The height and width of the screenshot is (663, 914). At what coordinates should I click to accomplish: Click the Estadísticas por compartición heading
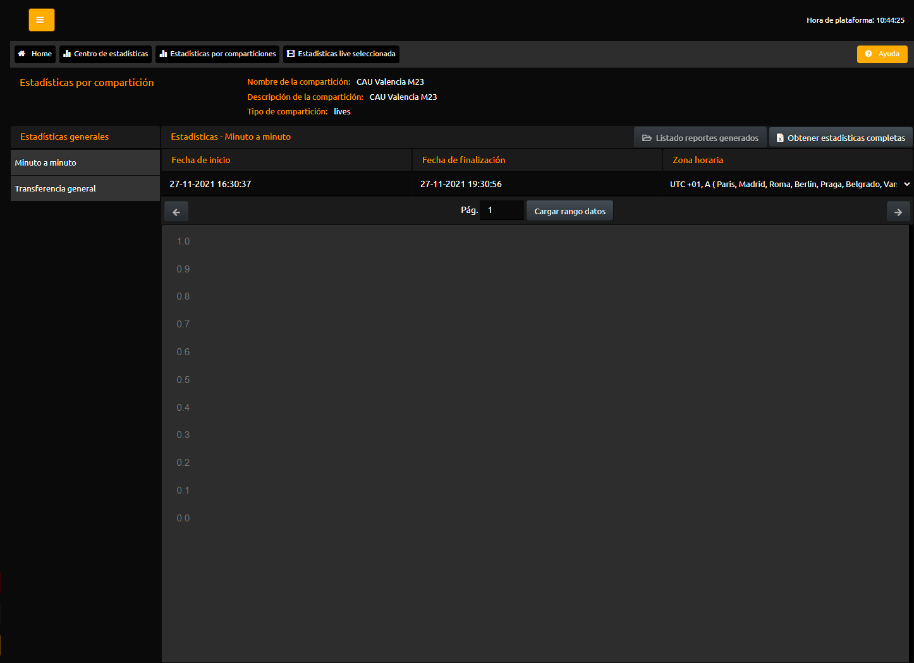tap(87, 82)
